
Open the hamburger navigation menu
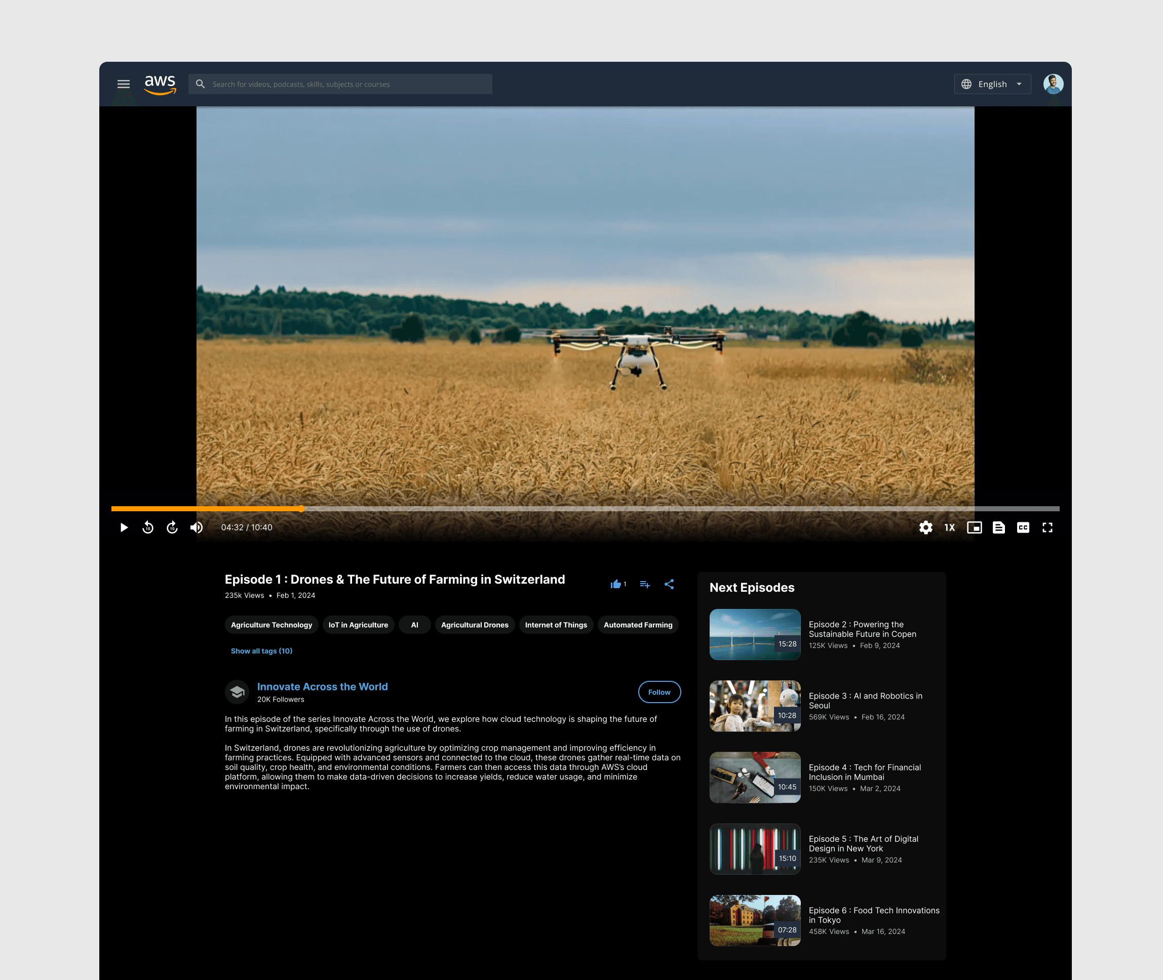(x=124, y=84)
